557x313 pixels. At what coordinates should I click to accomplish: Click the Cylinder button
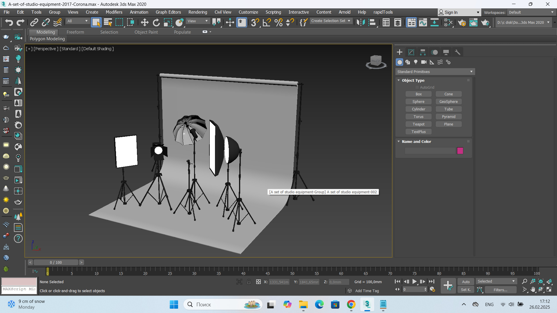coord(418,109)
